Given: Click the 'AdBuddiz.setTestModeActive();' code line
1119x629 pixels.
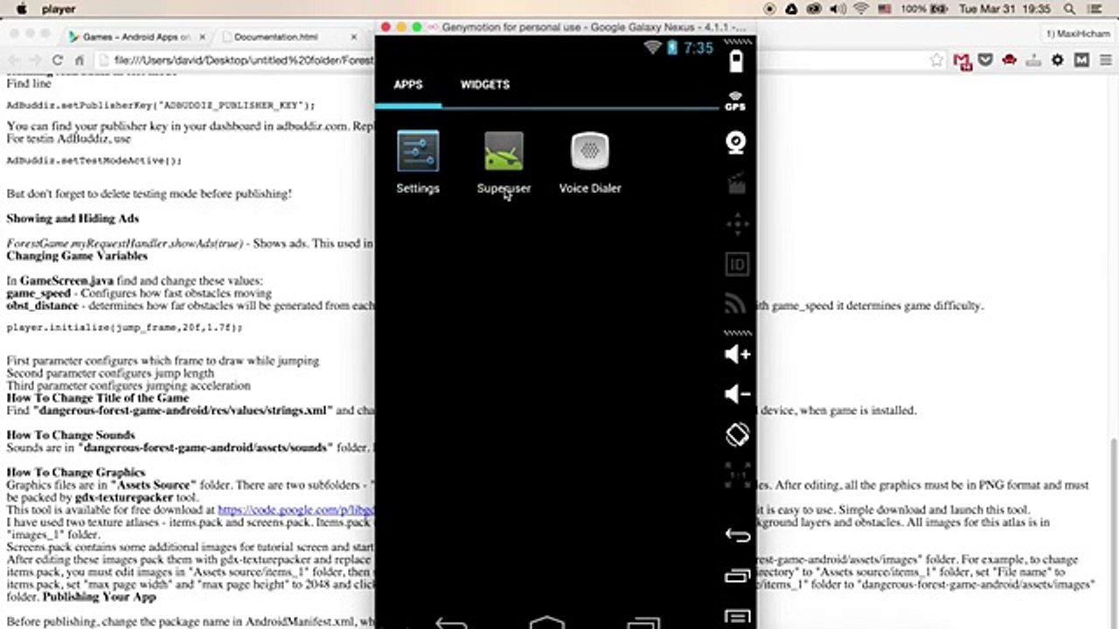Looking at the screenshot, I should [x=94, y=161].
